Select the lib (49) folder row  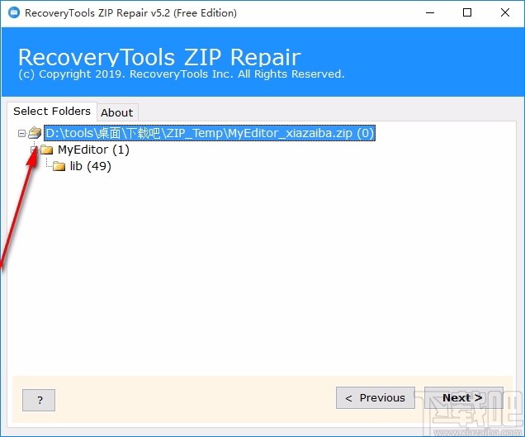tap(91, 166)
